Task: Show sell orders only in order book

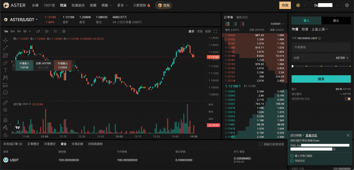Action: tap(242, 24)
